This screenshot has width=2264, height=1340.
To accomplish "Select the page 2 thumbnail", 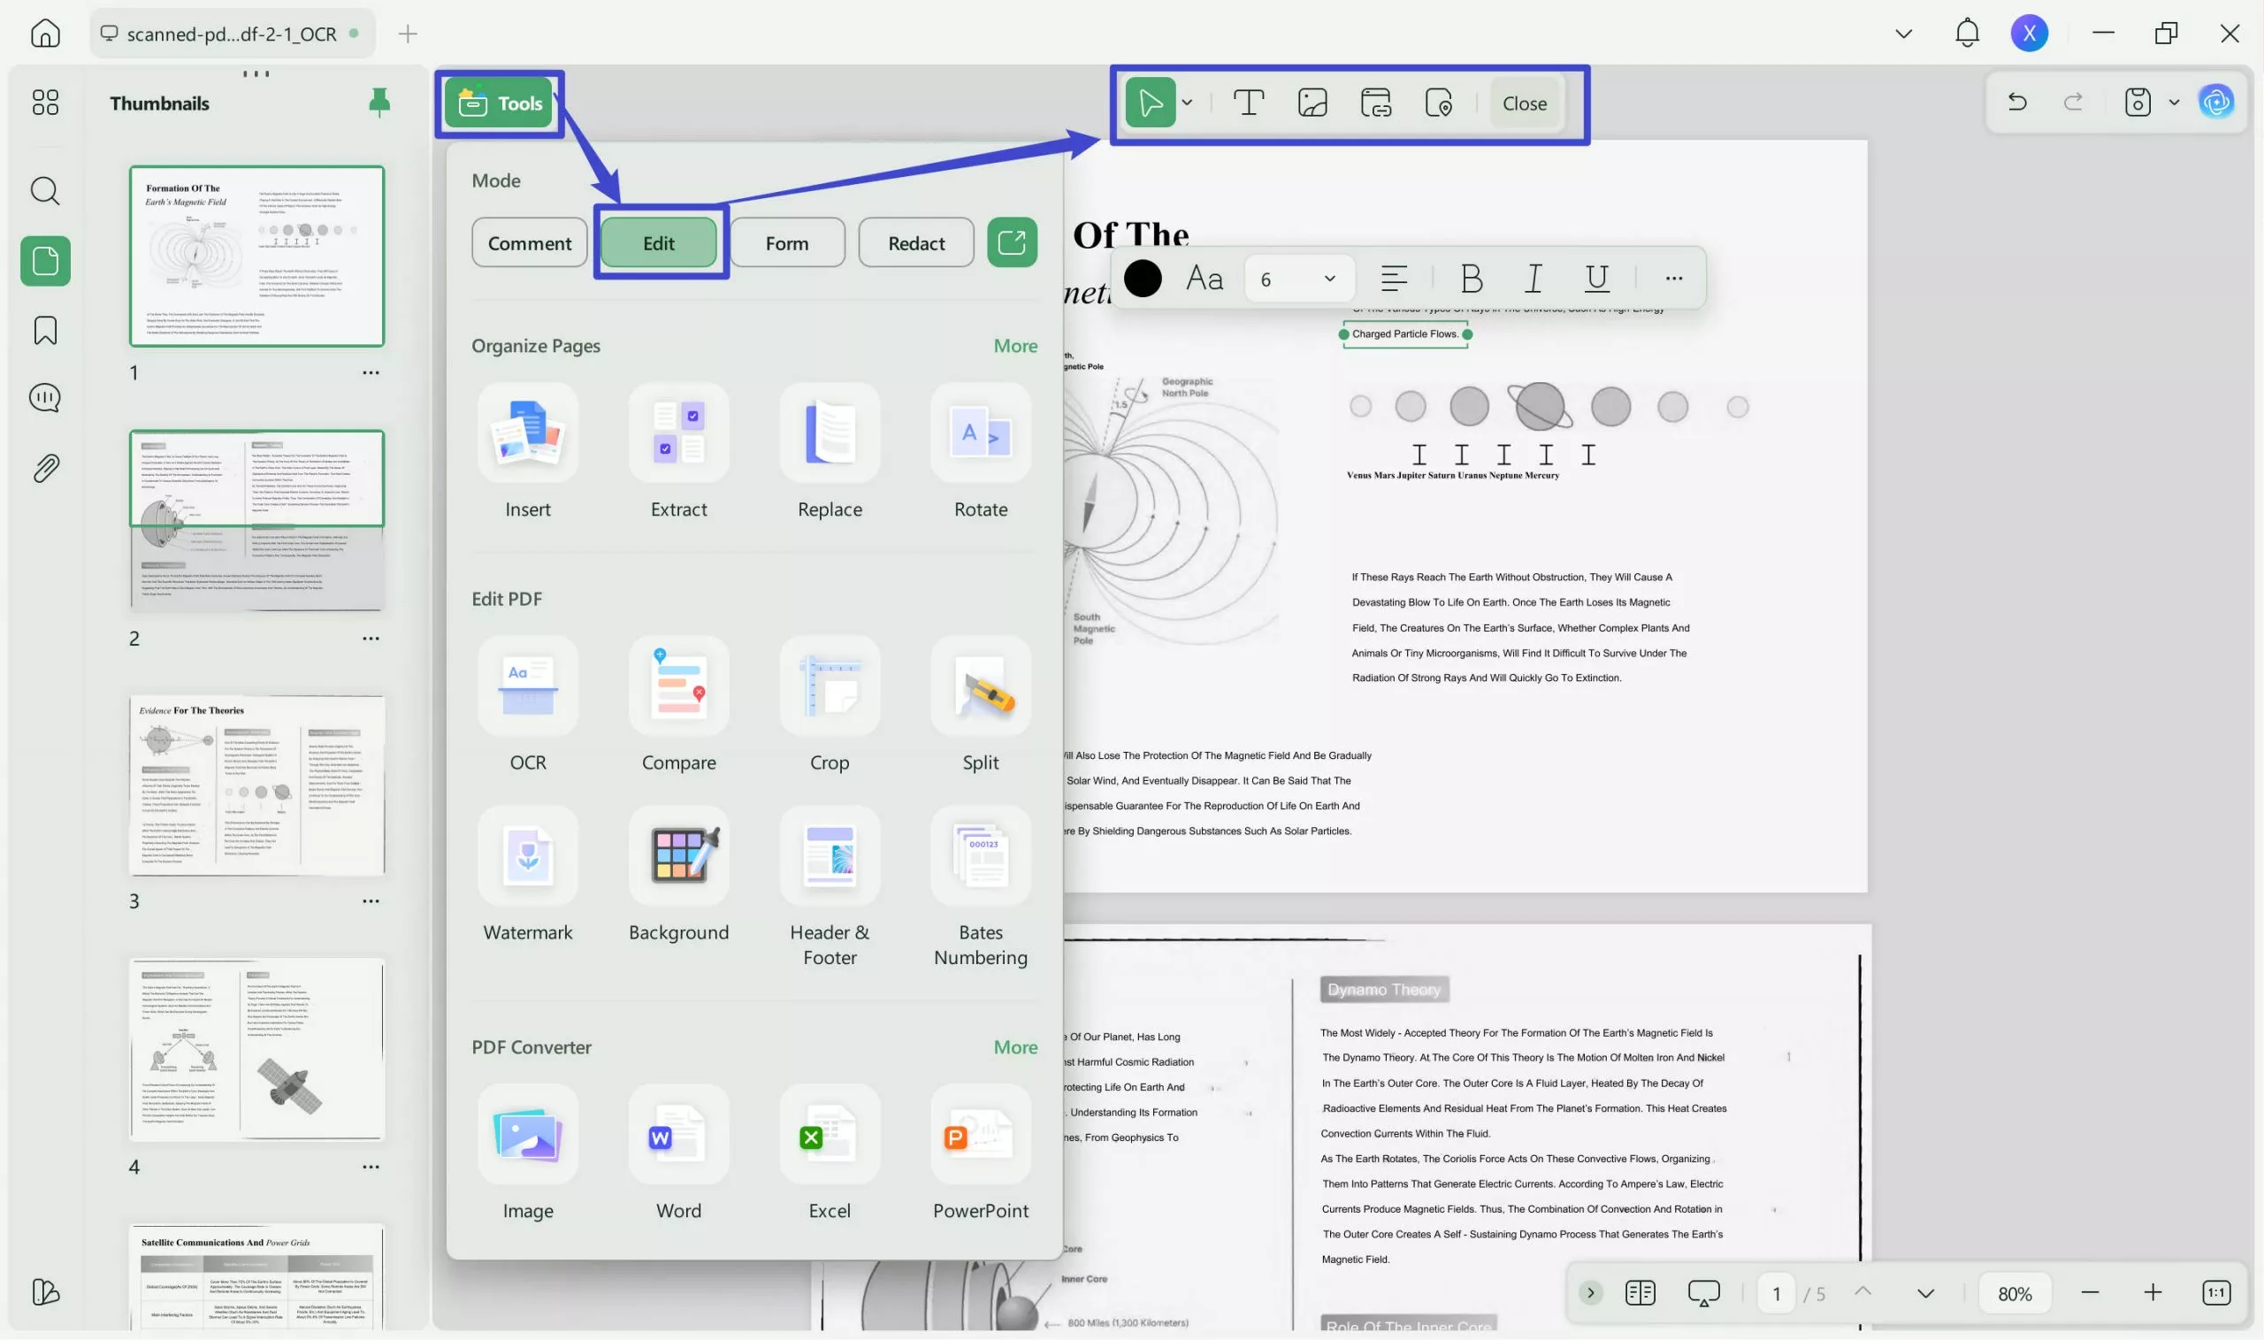I will [x=257, y=520].
